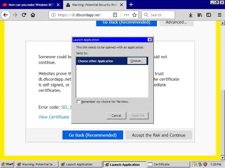Image resolution: width=225 pixels, height=168 pixels.
Task: Click the scrollbar up arrow
Action: pyautogui.click(x=222, y=23)
